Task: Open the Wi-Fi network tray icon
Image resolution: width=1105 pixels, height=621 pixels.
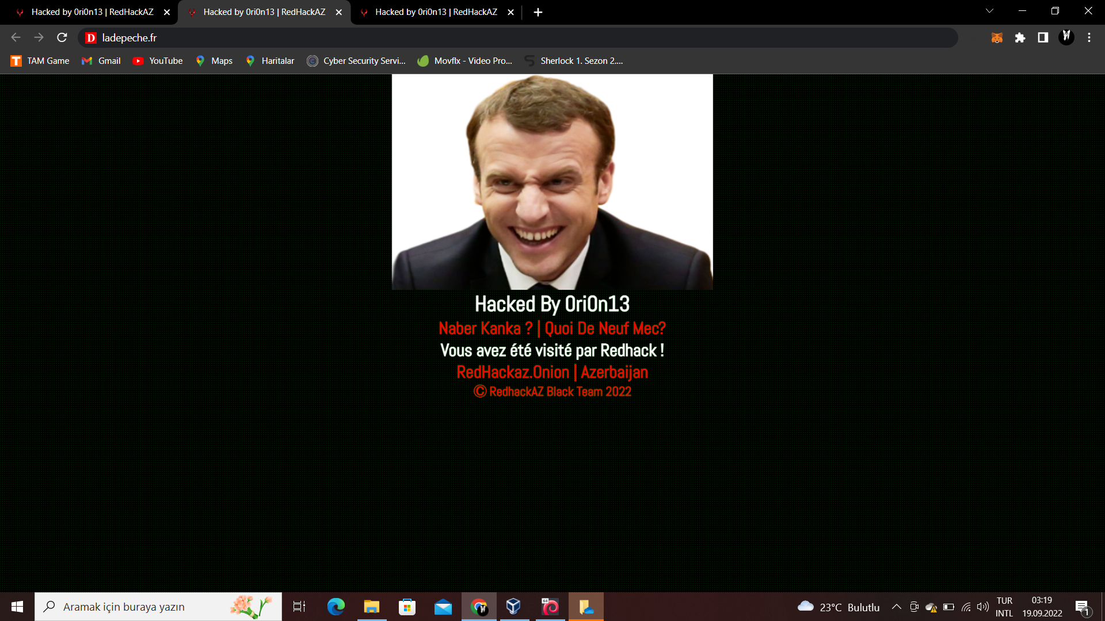Action: 966,607
